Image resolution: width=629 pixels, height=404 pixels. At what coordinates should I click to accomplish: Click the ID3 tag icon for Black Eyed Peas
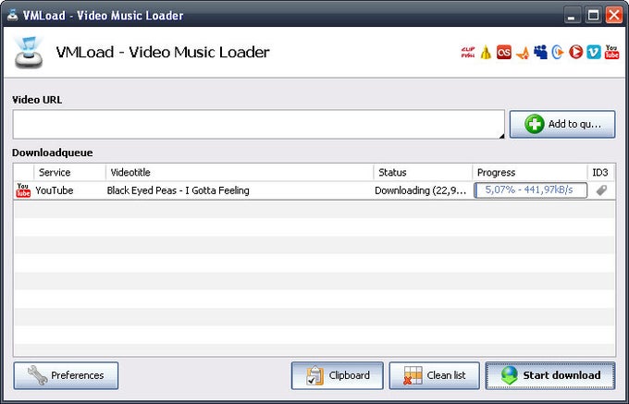pyautogui.click(x=601, y=190)
